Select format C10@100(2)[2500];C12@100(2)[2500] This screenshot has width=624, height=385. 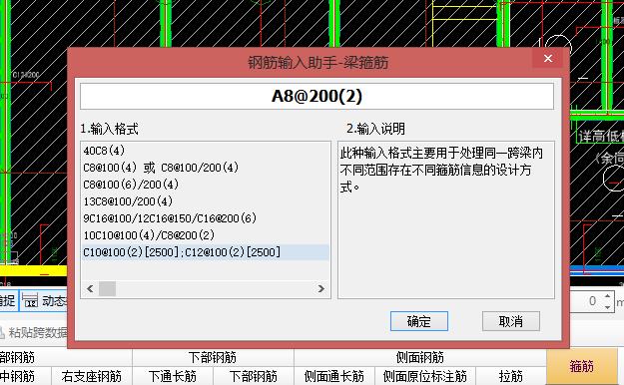(x=206, y=252)
